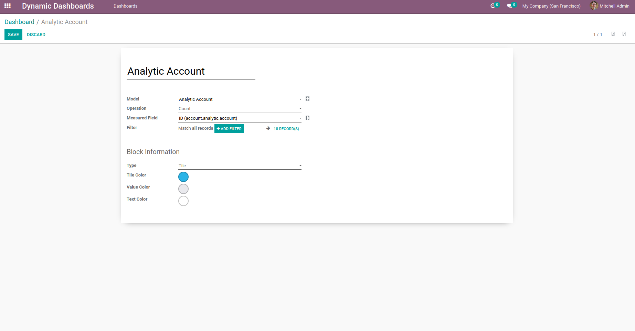Click the Match all records text

(195, 128)
